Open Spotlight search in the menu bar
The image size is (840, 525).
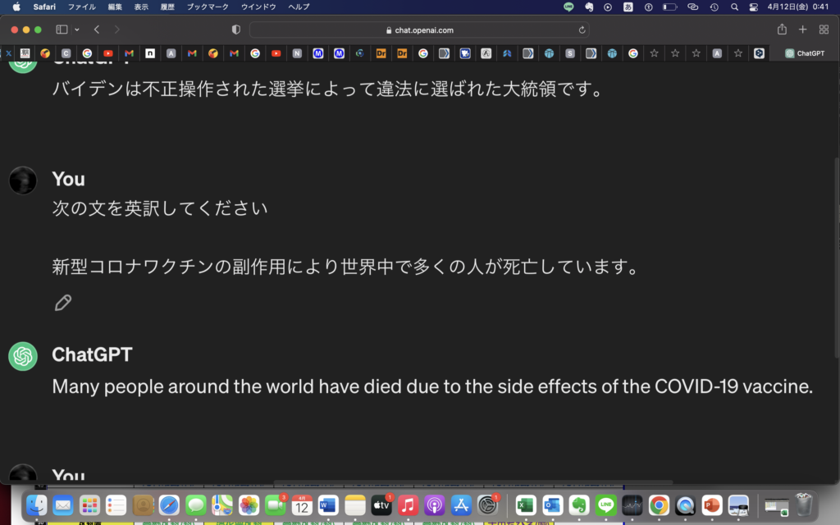[734, 7]
